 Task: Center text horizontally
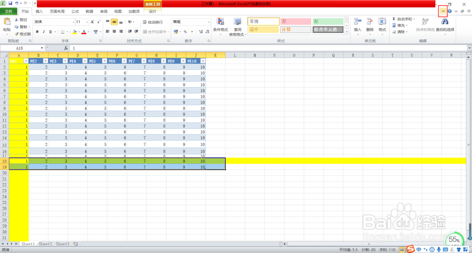tap(114, 32)
